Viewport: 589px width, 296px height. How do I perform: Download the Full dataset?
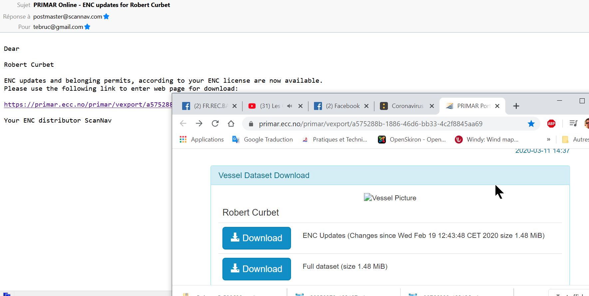coord(257,269)
